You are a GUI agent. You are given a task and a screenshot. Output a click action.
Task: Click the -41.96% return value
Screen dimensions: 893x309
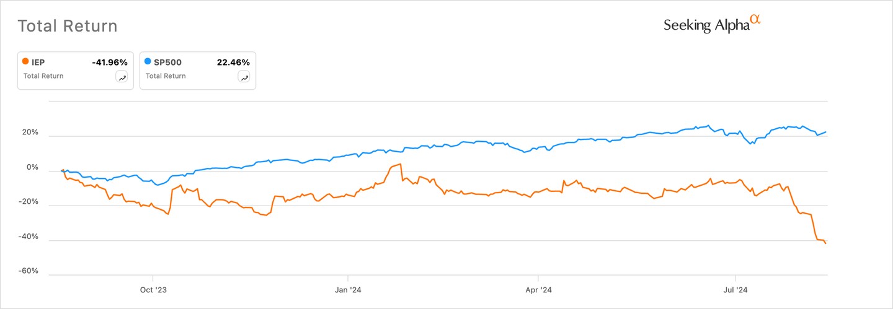pos(109,62)
